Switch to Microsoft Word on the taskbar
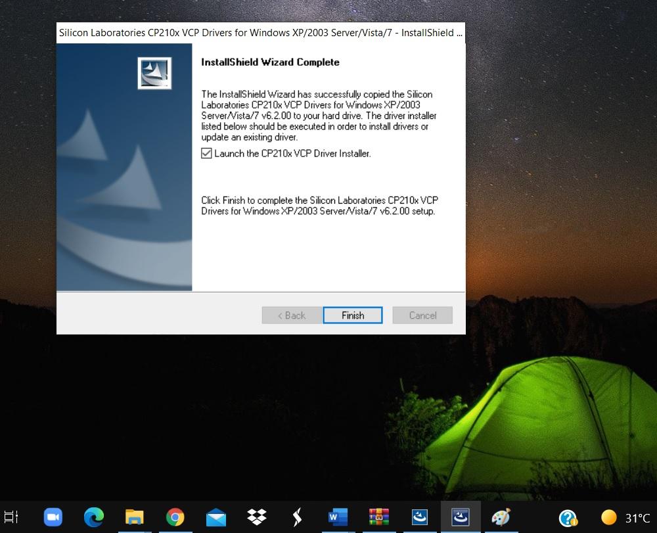Image resolution: width=657 pixels, height=533 pixels. (338, 517)
